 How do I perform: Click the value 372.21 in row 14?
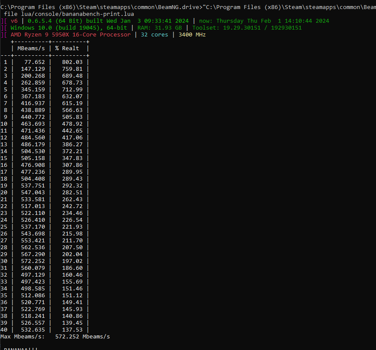[x=72, y=151]
